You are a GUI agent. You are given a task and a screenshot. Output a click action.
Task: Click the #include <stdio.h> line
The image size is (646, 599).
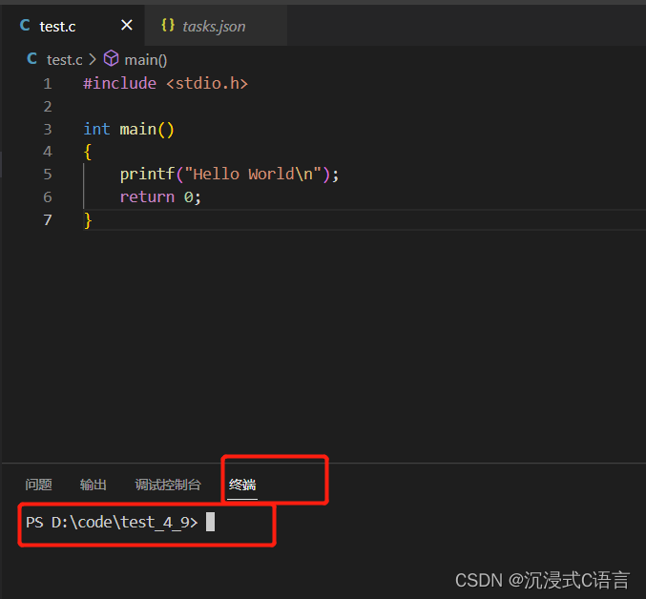coord(166,84)
